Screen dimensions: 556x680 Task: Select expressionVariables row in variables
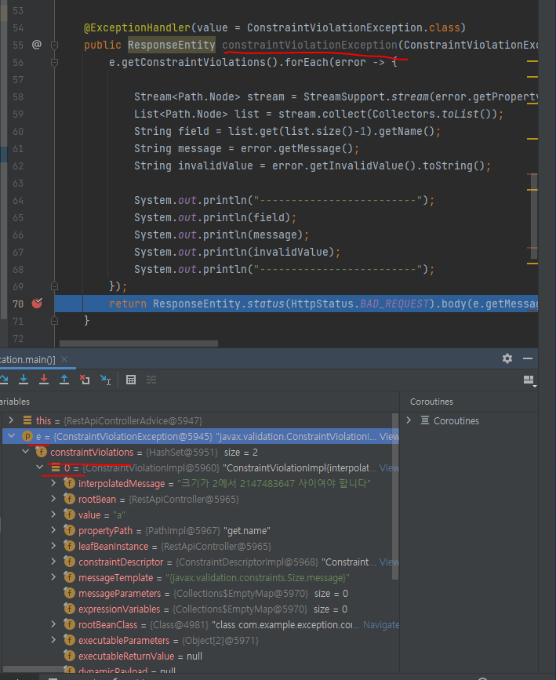tap(199, 609)
